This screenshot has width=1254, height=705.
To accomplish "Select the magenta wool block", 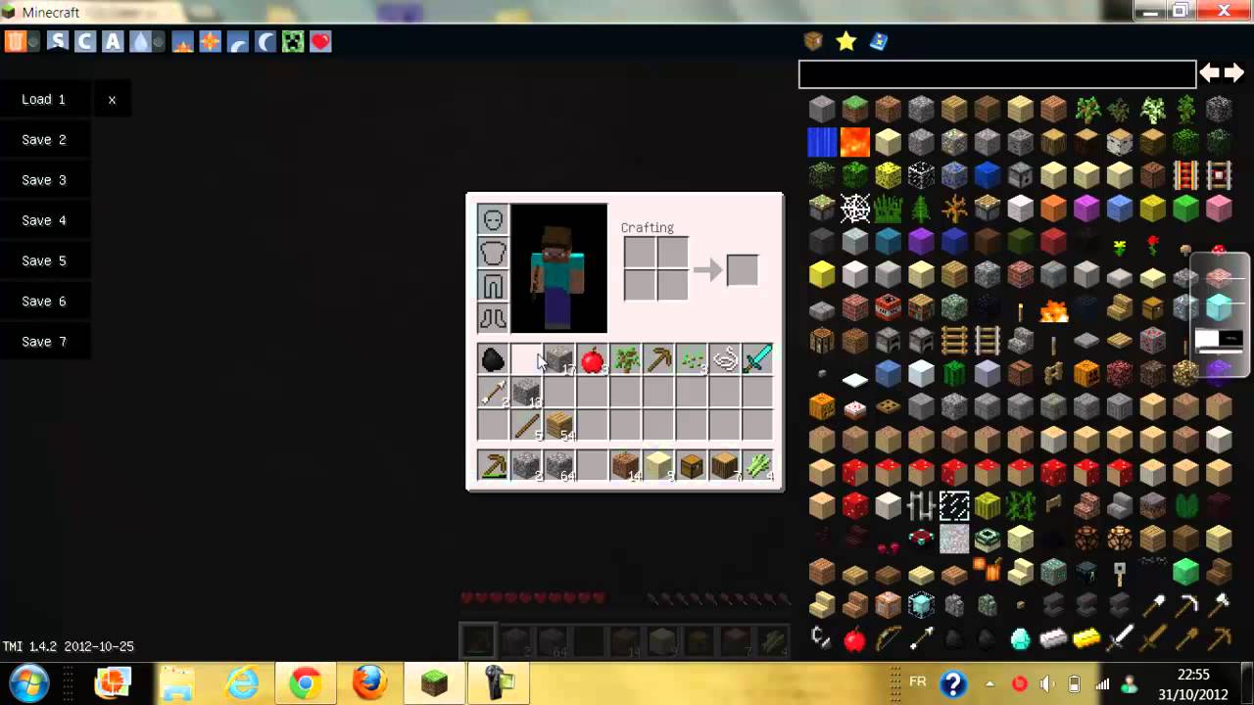I will tap(1086, 208).
